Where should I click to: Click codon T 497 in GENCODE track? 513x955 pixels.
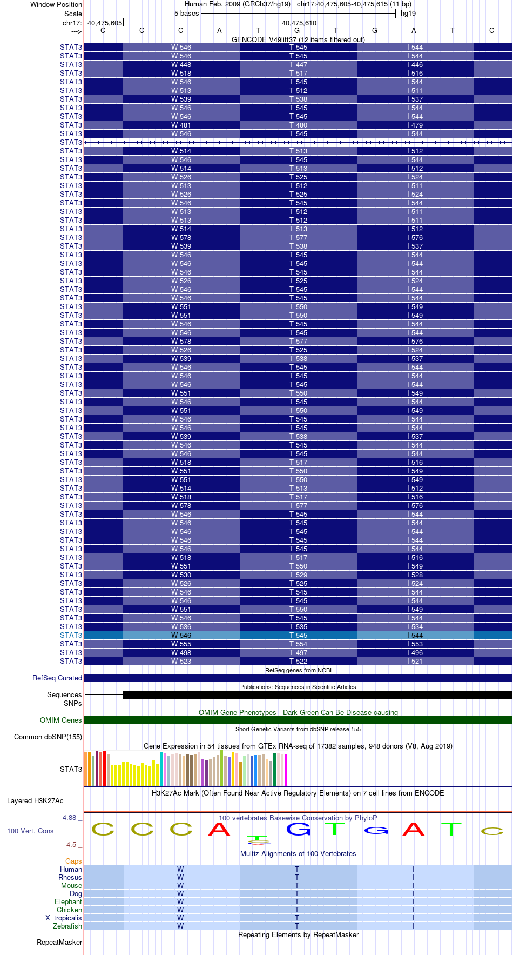tap(298, 652)
